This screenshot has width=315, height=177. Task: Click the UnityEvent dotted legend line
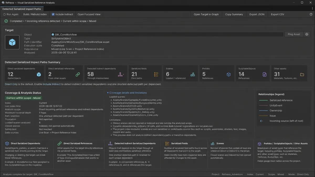(x=263, y=105)
